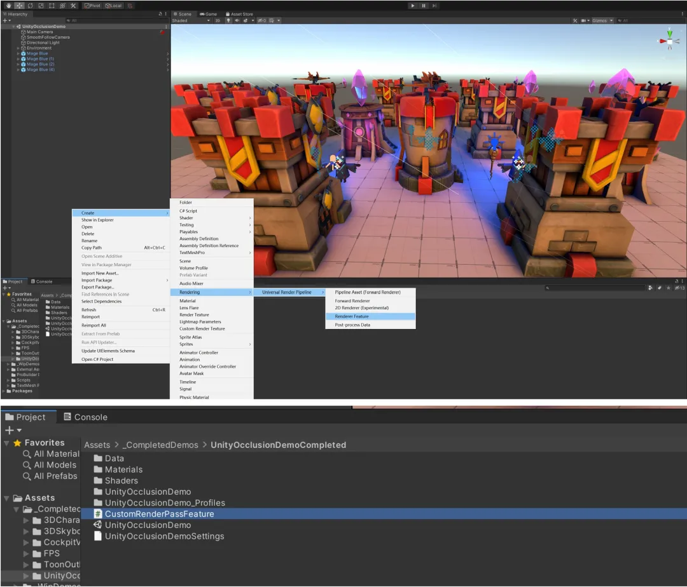Expand the Environment object in Hierarchy
The width and height of the screenshot is (687, 587).
pyautogui.click(x=18, y=48)
